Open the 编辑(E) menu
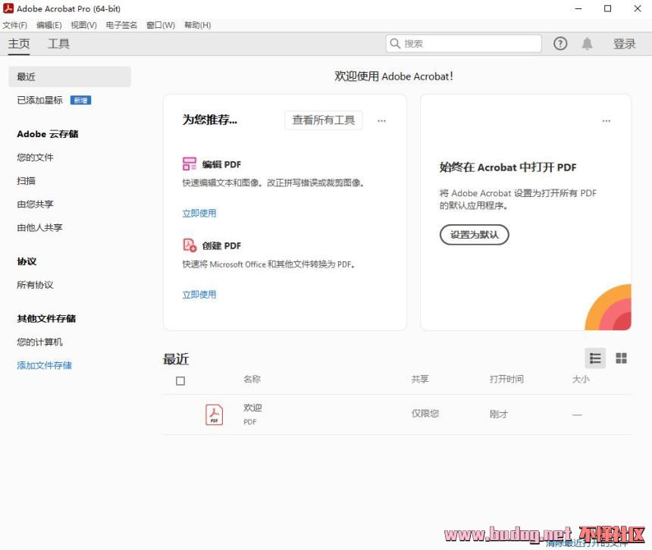The height and width of the screenshot is (550, 652). click(x=49, y=25)
